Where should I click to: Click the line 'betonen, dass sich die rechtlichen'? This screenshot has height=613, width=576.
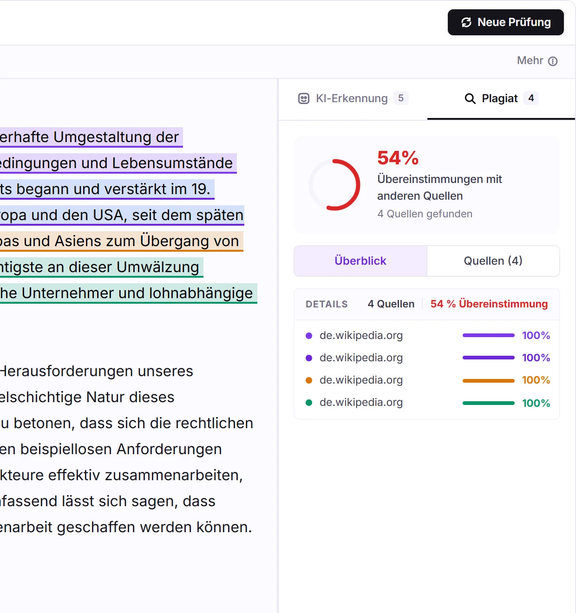point(133,424)
